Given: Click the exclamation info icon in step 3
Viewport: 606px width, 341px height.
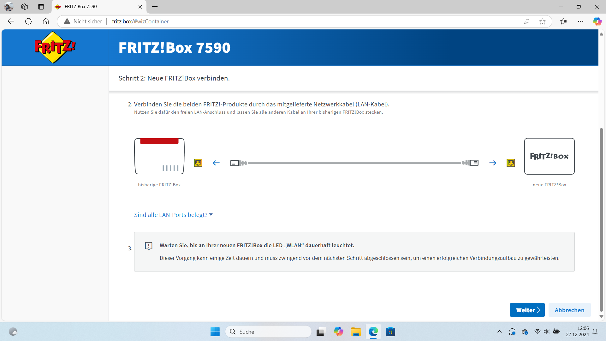Looking at the screenshot, I should (149, 246).
